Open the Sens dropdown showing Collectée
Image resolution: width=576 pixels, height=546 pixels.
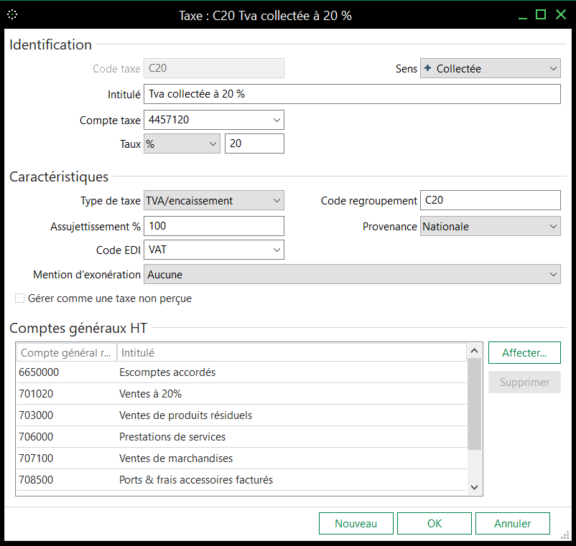click(490, 69)
